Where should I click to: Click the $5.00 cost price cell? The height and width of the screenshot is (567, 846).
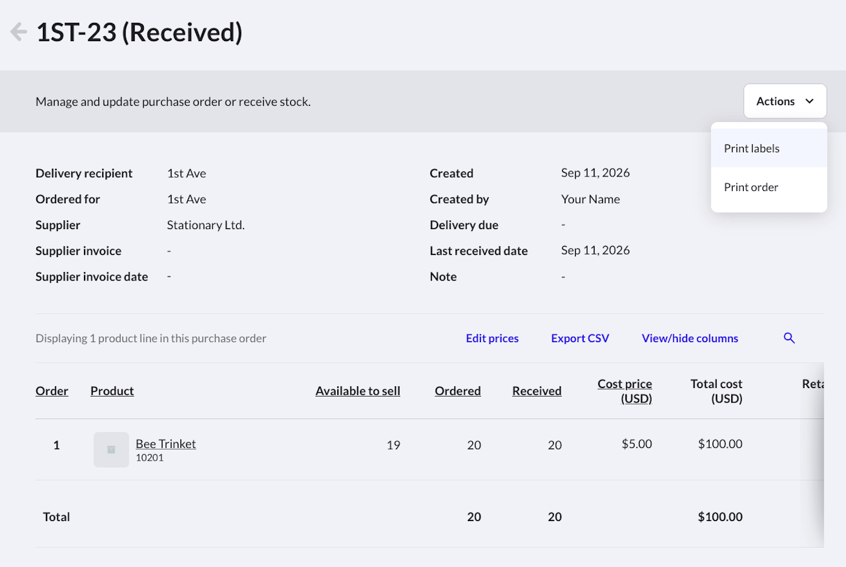(637, 444)
